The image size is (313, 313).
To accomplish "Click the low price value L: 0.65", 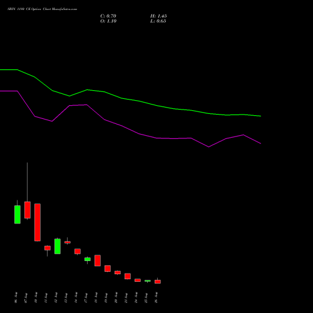I will [158, 21].
